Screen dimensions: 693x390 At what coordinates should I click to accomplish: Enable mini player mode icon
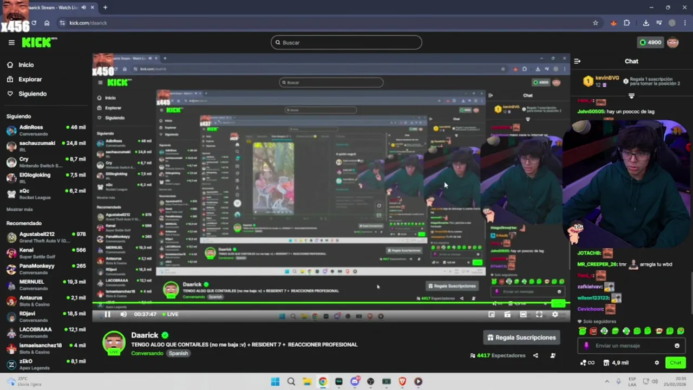pyautogui.click(x=492, y=314)
